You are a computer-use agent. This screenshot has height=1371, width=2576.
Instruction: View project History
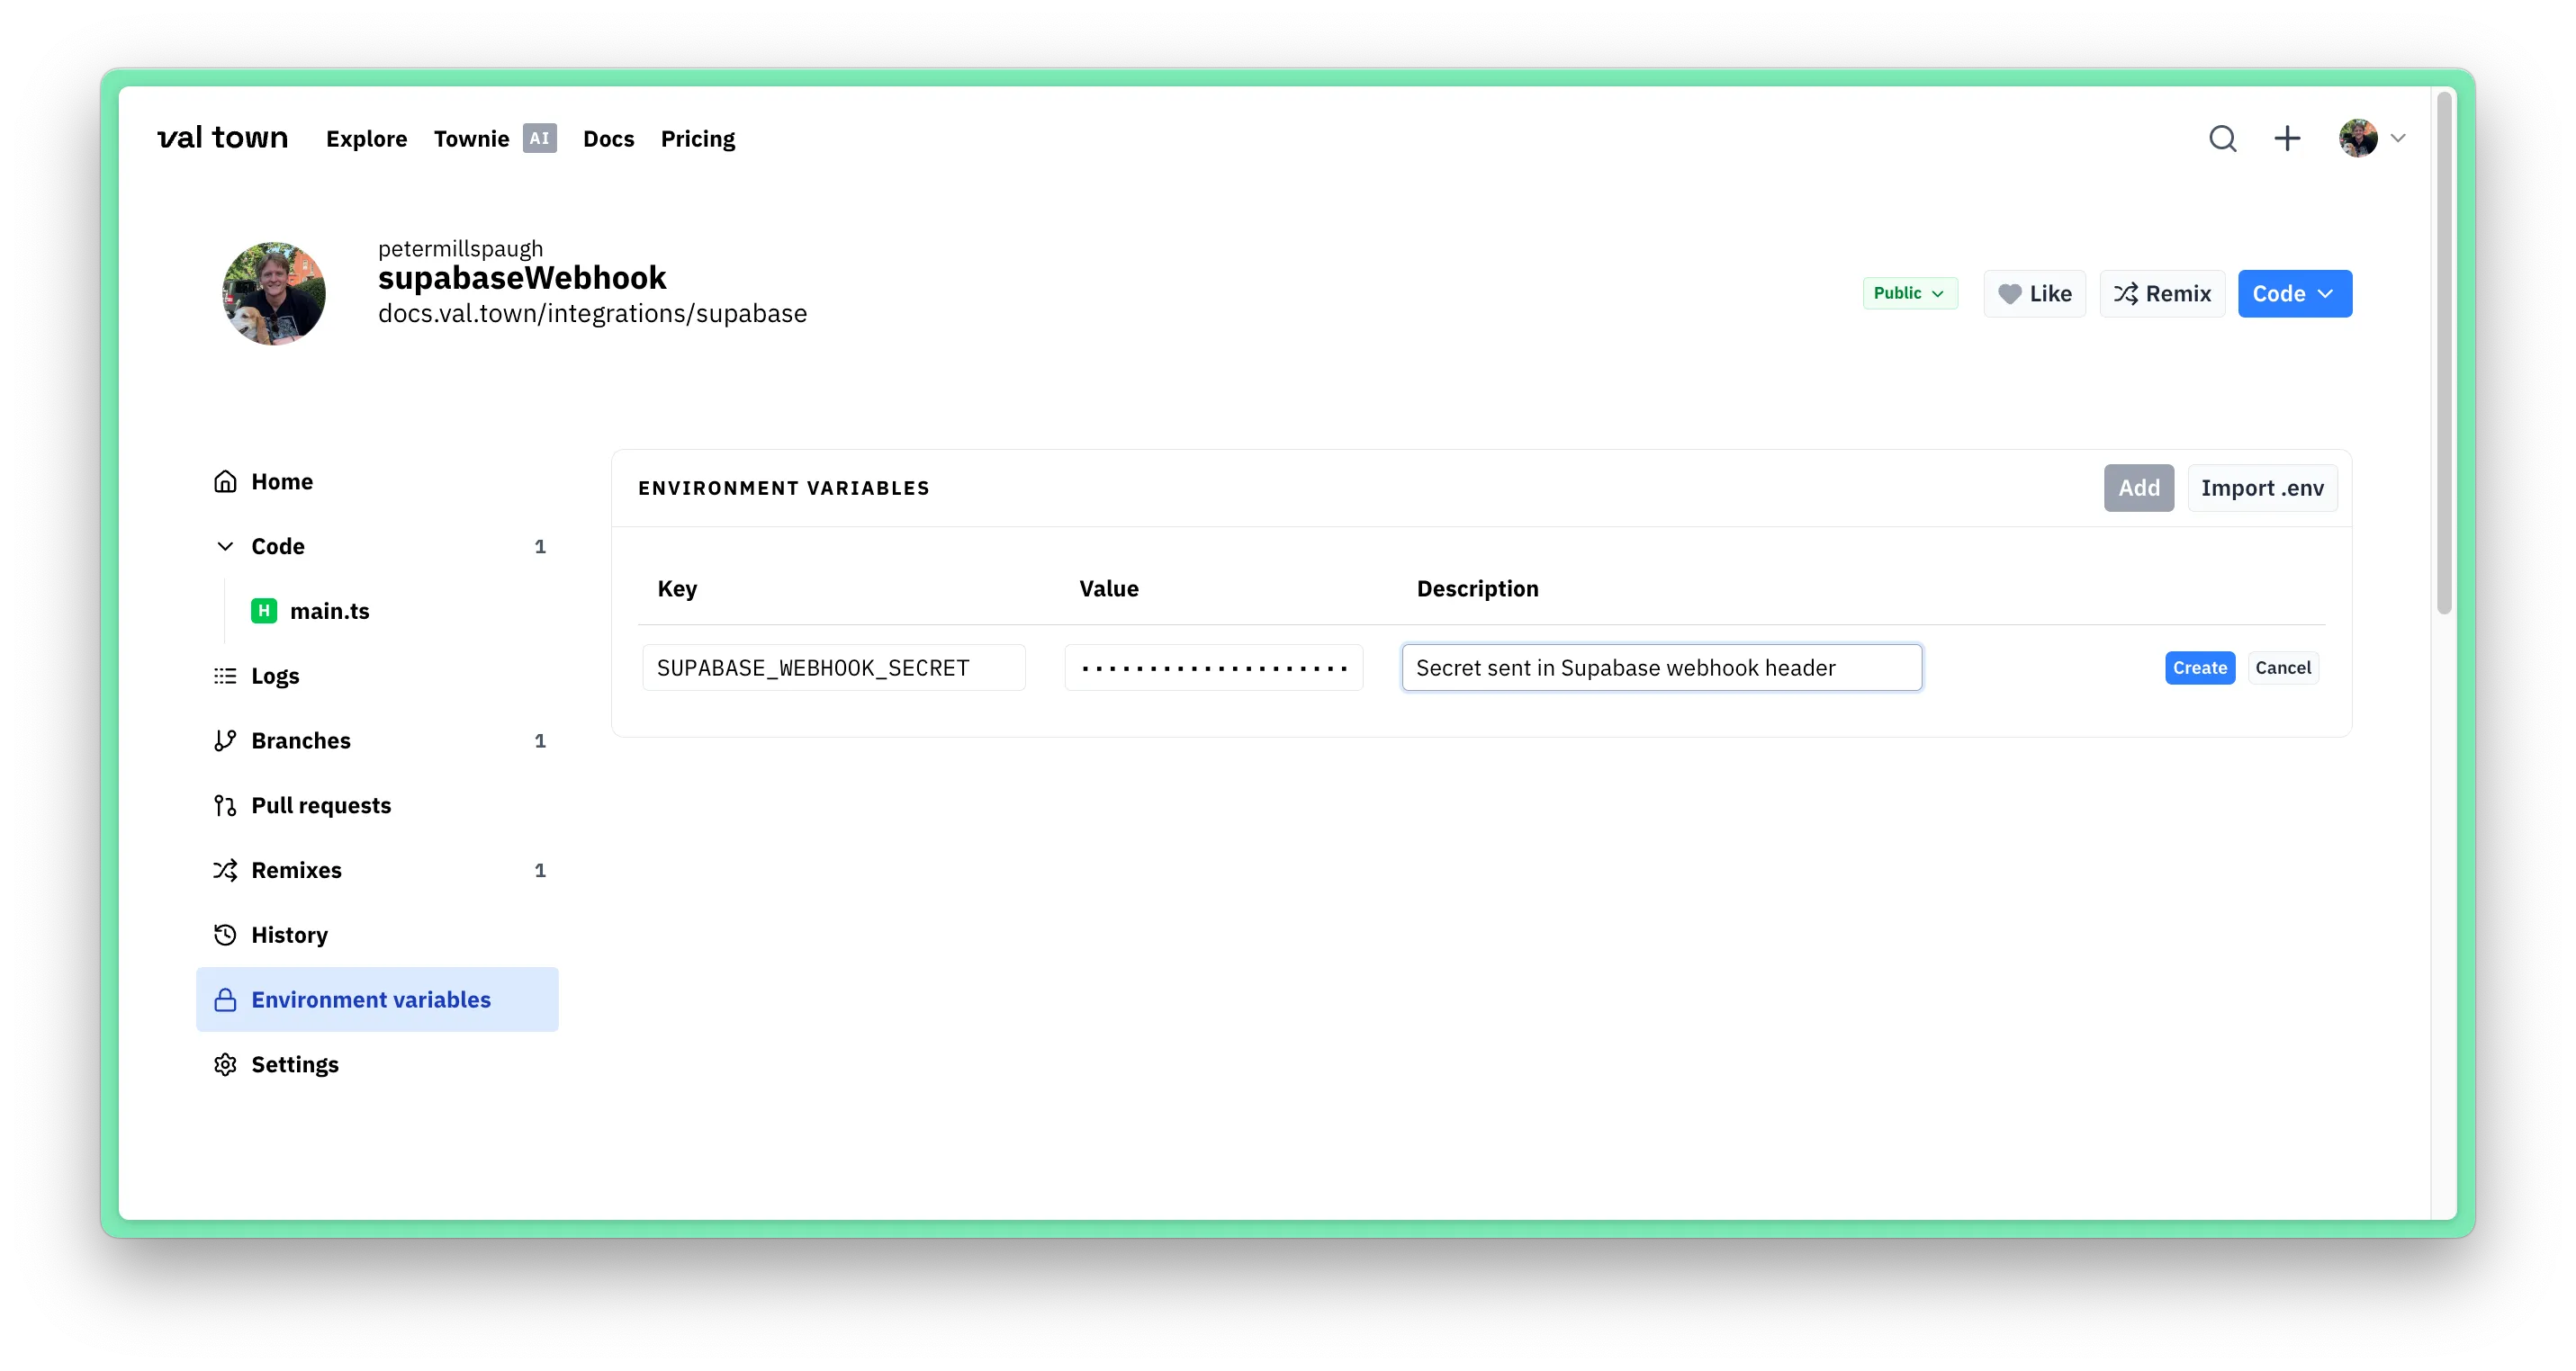289,935
